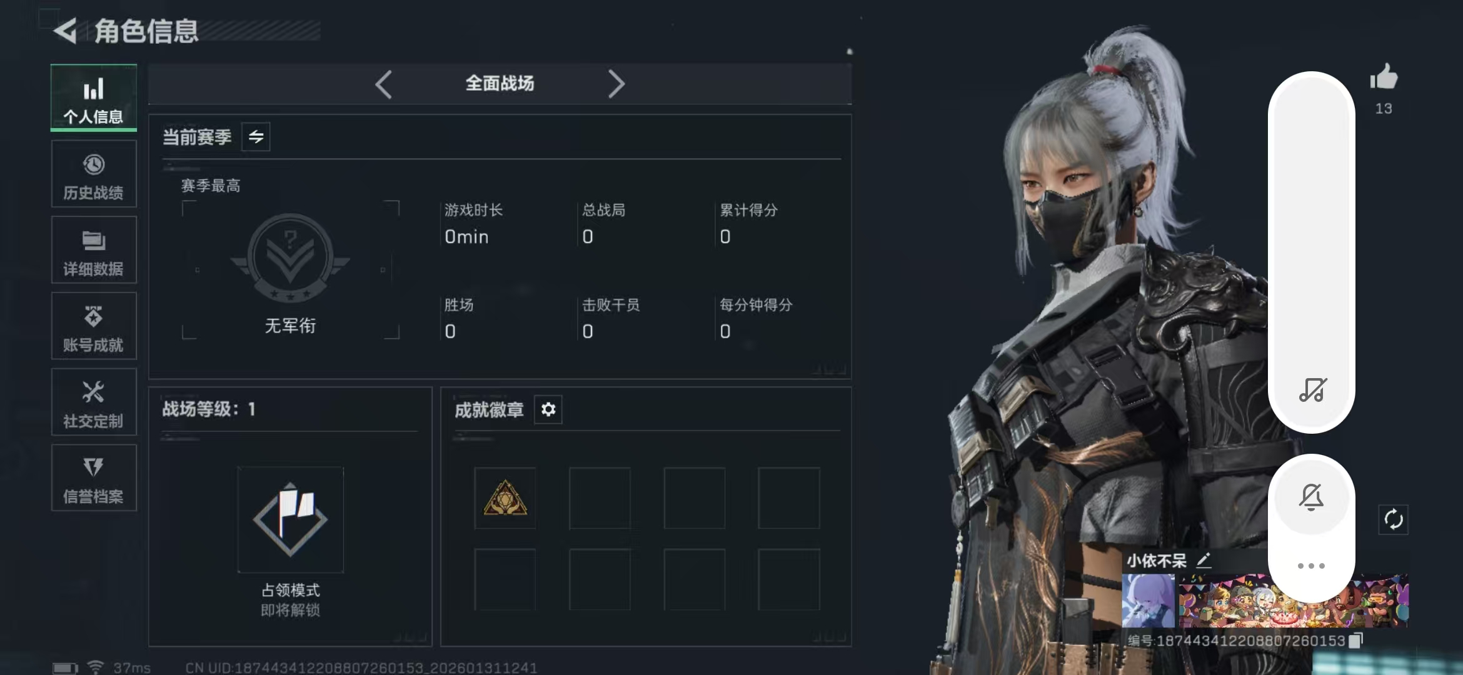Viewport: 1463px width, 675px height.
Task: Go back using the arrow beside 角色信息
Action: (65, 31)
